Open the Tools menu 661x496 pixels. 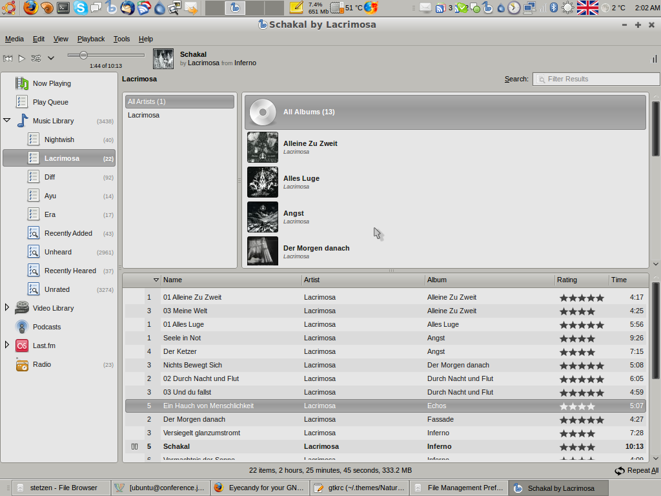[121, 39]
